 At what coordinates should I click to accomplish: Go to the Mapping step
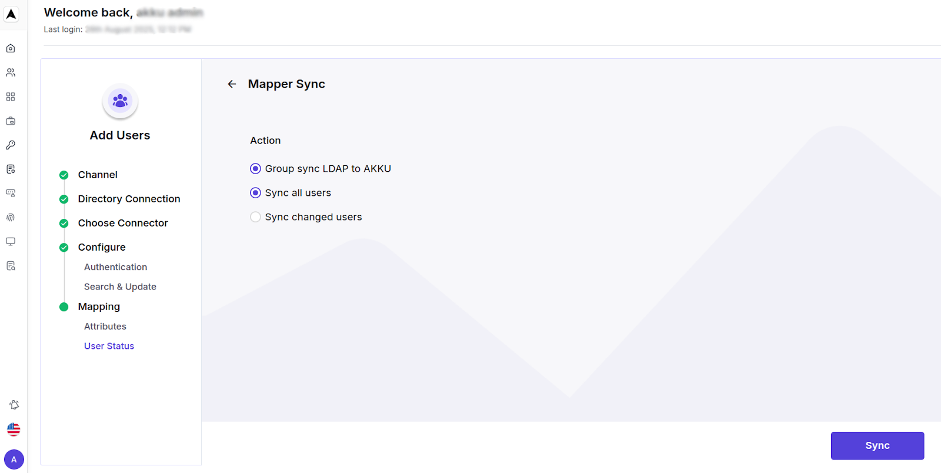click(99, 307)
